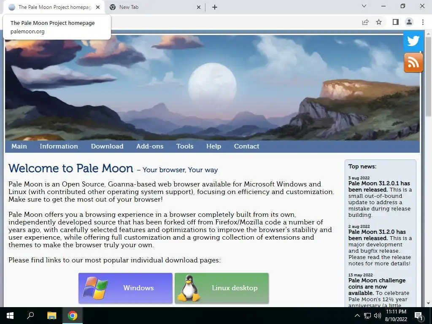Switch to the New Tab tab
Viewport: 432px width, 324px height.
(x=155, y=8)
